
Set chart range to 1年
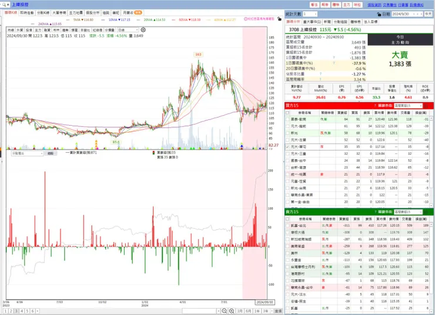(x=257, y=311)
